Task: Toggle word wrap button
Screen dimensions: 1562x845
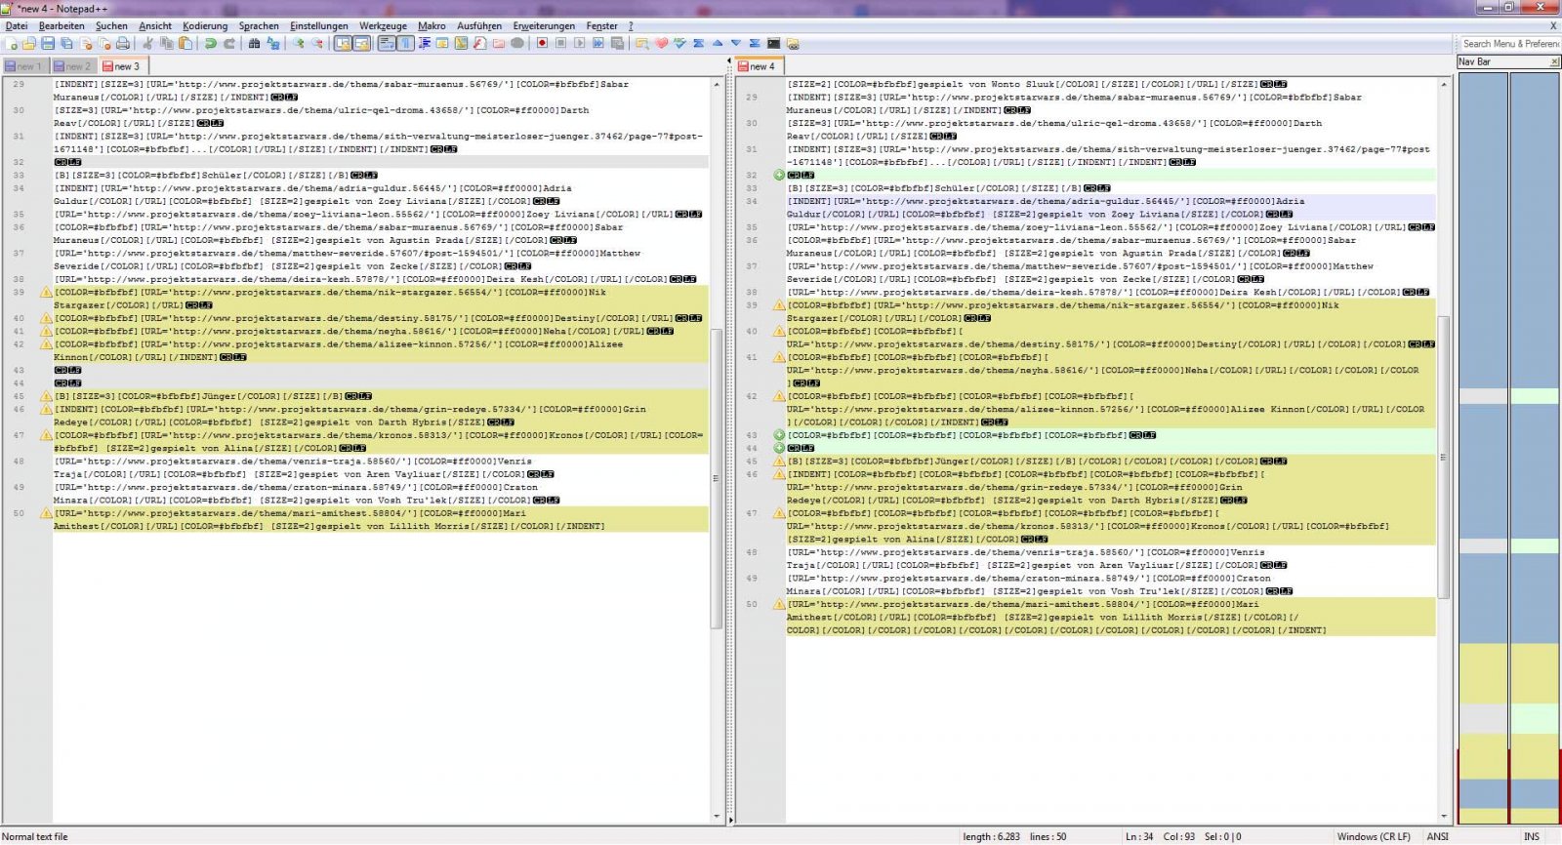Action: (x=387, y=43)
